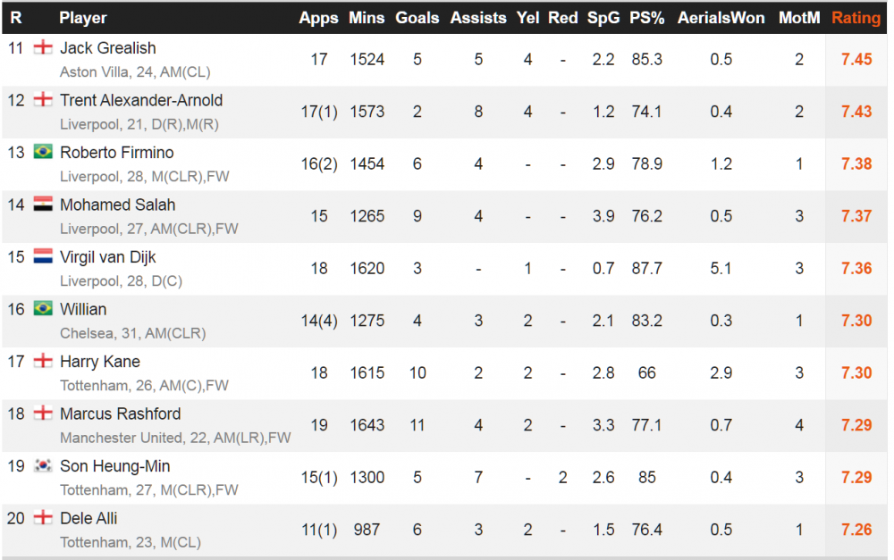
Task: Sort table by Goals column header
Action: pos(417,18)
